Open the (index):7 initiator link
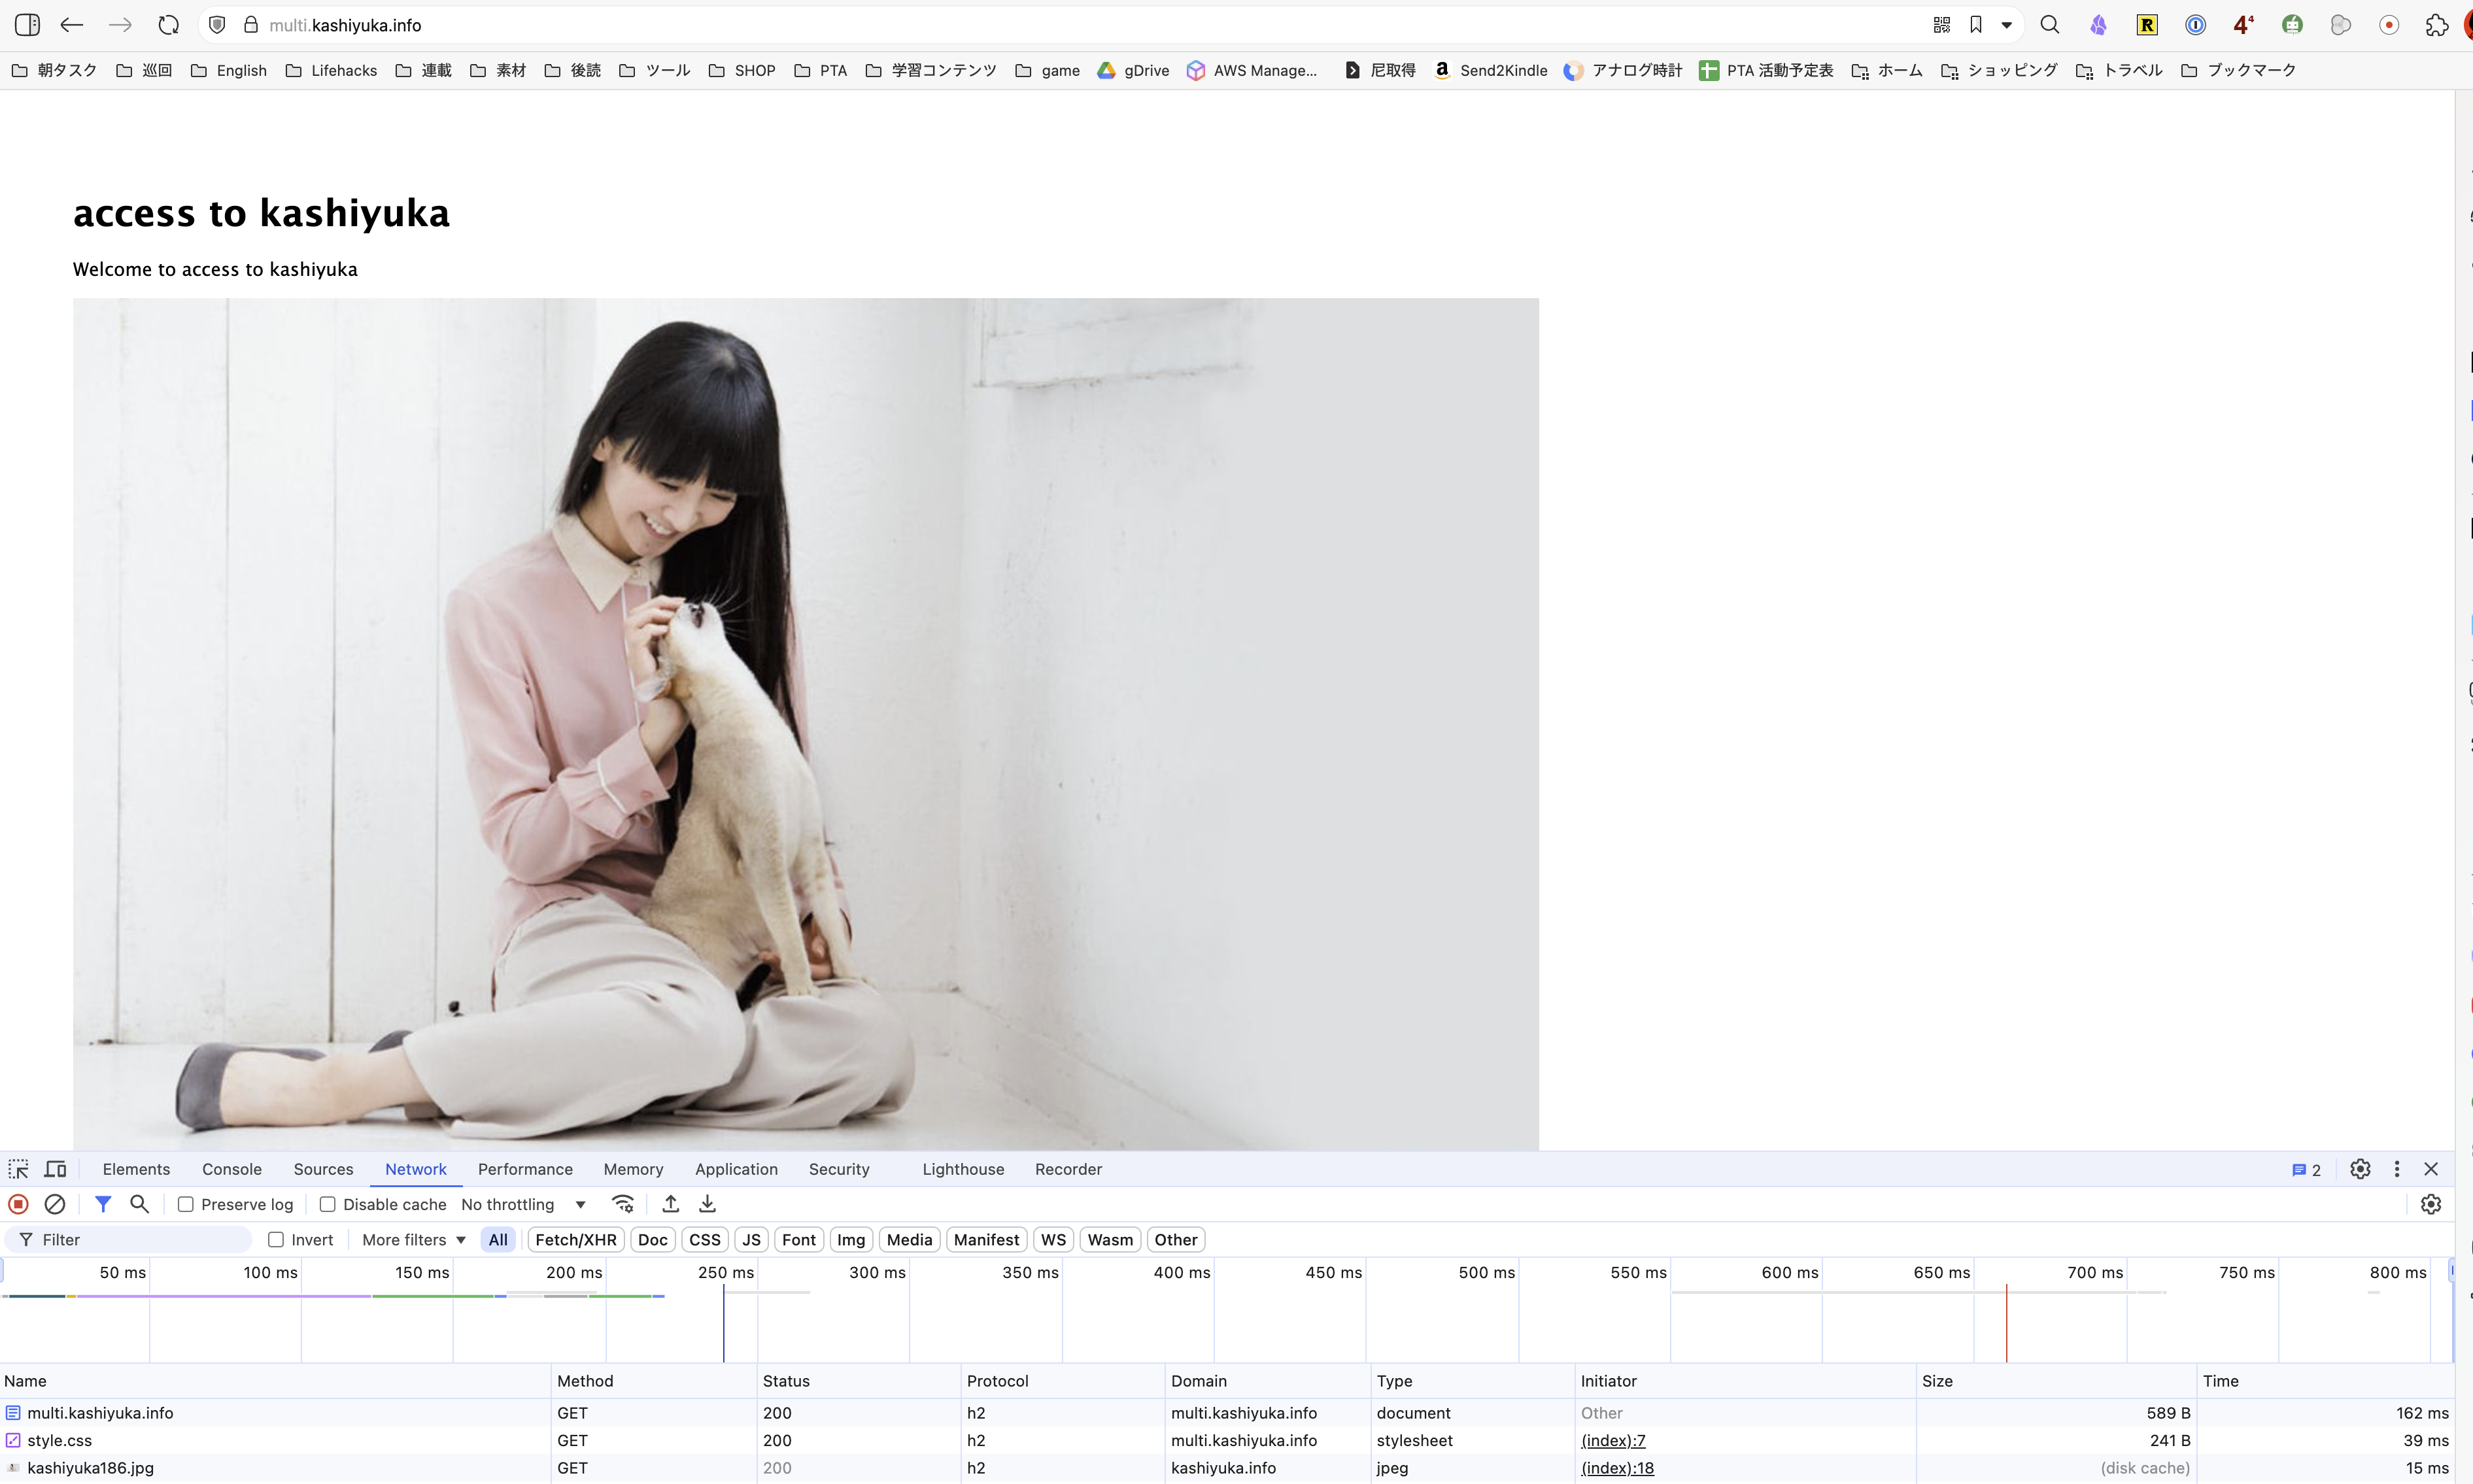 [1613, 1440]
